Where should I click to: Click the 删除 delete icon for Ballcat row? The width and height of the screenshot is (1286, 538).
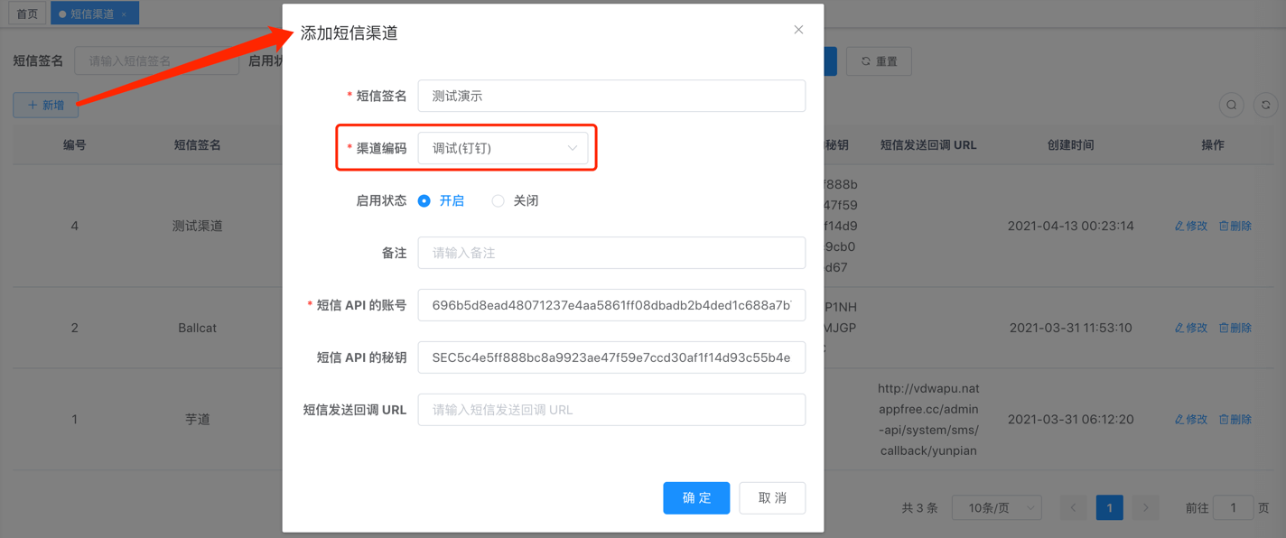pos(1224,328)
